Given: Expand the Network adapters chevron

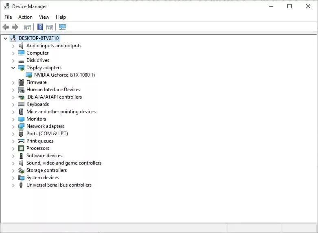Looking at the screenshot, I should coord(13,127).
